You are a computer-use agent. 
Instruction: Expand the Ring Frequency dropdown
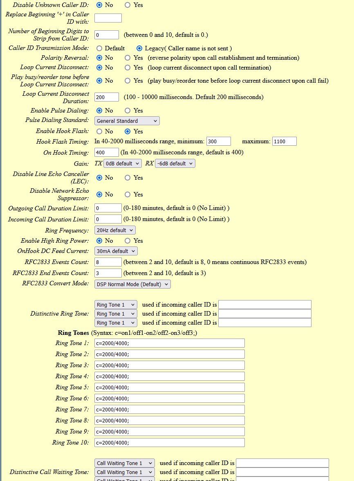coord(115,230)
